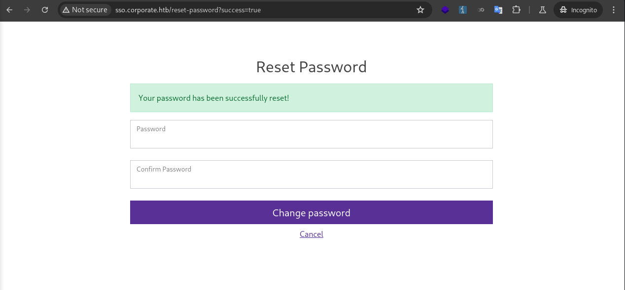The image size is (625, 290).
Task: Show the Not secure site information
Action: 85,10
